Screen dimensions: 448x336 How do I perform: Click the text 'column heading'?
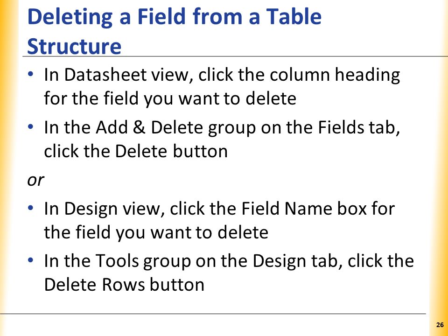tap(335, 75)
